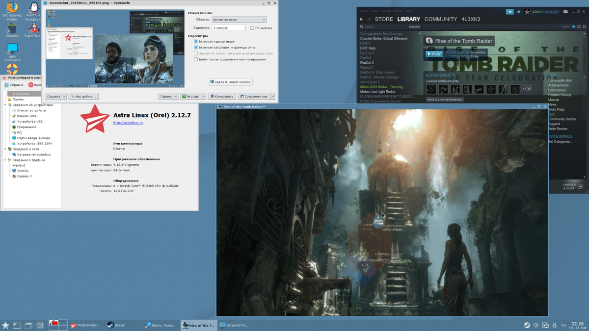Toggle 'Включая заголовок и границы окна' checkbox
Screen dimensions: 589x331
click(196, 48)
